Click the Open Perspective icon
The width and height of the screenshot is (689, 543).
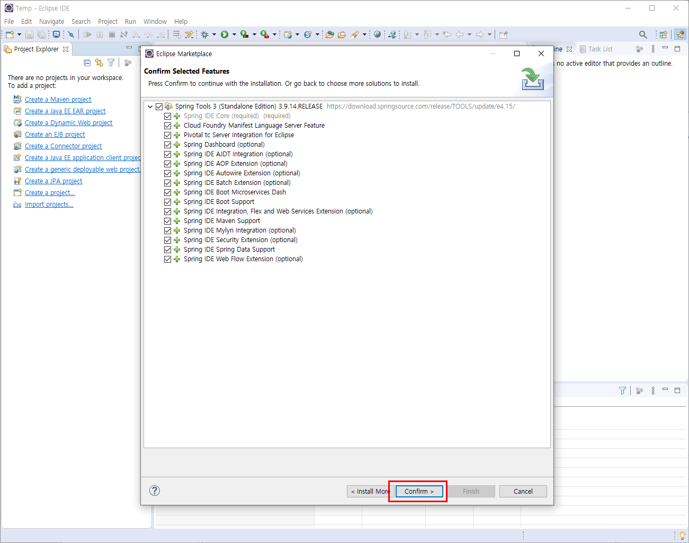(663, 34)
